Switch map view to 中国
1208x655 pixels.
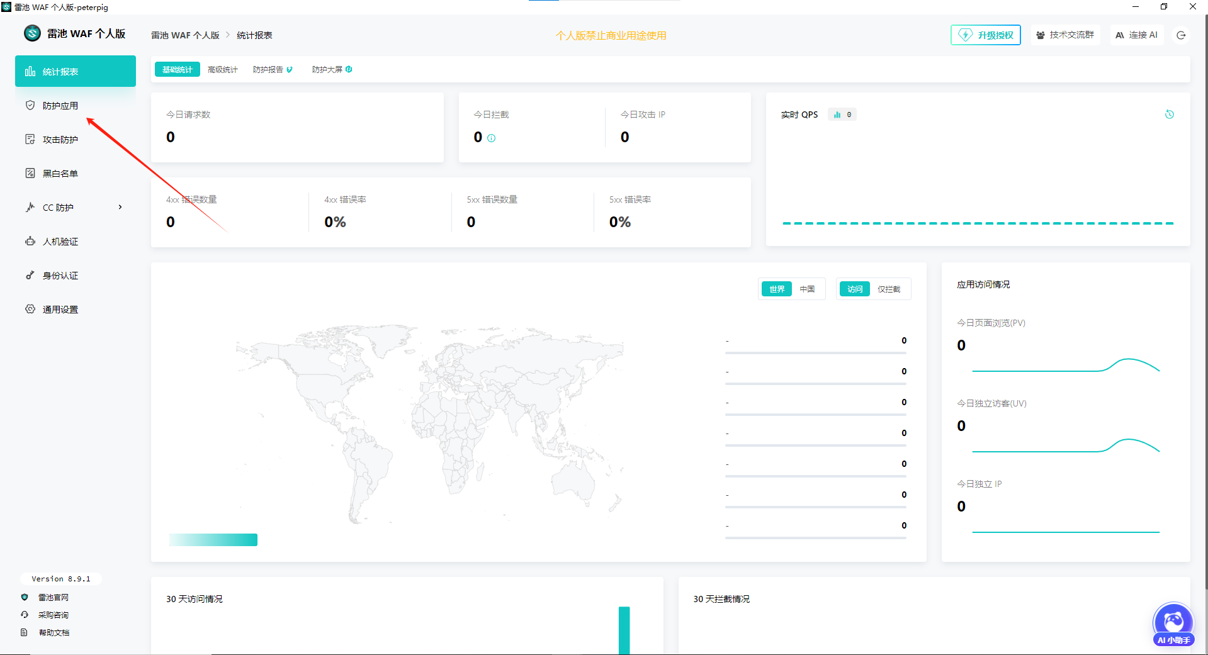pos(807,289)
